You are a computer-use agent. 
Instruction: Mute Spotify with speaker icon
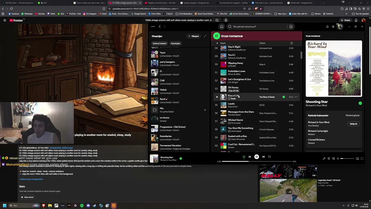point(338,158)
